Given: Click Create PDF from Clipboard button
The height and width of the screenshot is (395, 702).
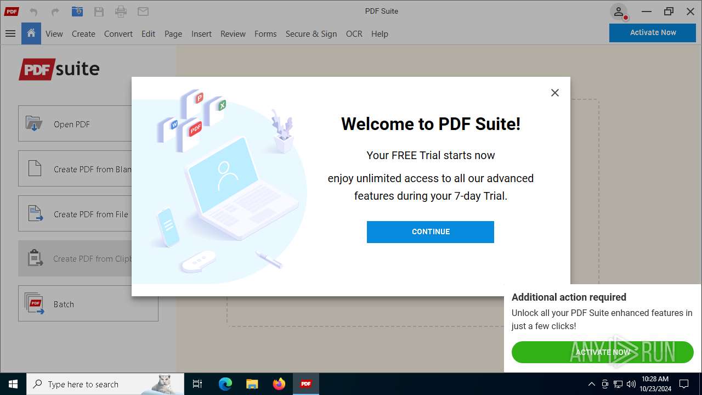Looking at the screenshot, I should pyautogui.click(x=75, y=258).
